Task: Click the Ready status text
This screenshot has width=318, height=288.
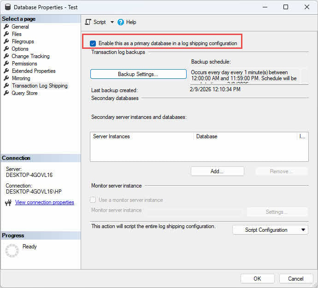Action: click(29, 247)
